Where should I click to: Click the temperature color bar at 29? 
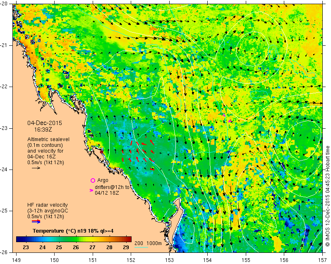[x=126, y=239]
